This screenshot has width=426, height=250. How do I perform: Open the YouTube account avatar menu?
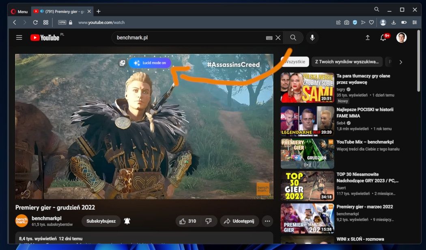[x=401, y=37]
